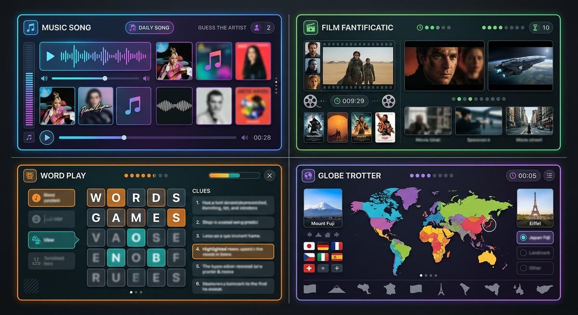
Task: Click the equals button beside the Swiss flag
Action: [323, 268]
